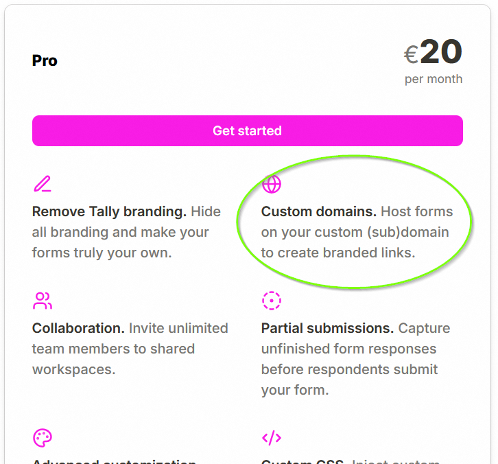The height and width of the screenshot is (464, 498).
Task: Select the people icon above Collaboration
Action: coord(43,301)
